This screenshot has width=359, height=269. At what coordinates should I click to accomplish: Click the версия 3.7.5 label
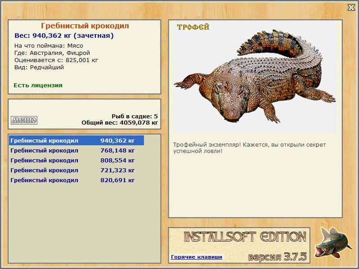(277, 257)
